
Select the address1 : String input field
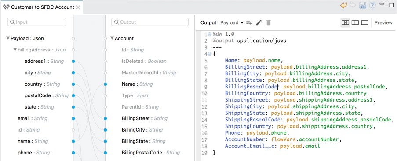point(44,61)
